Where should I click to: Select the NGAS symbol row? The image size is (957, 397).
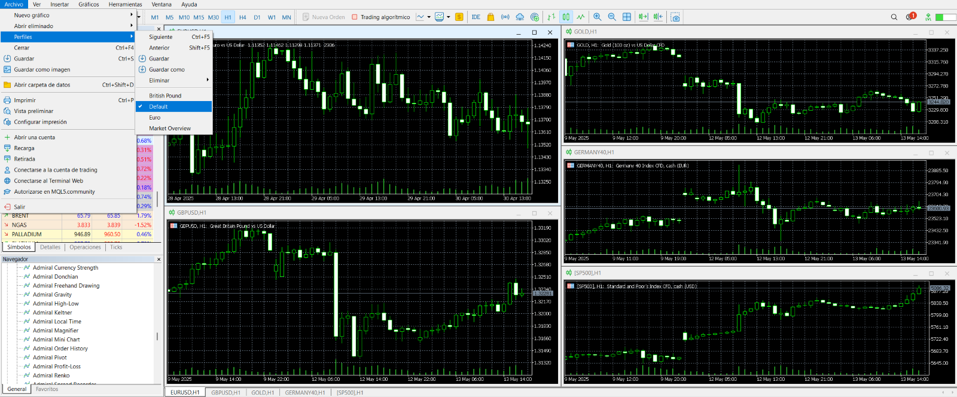[77, 225]
